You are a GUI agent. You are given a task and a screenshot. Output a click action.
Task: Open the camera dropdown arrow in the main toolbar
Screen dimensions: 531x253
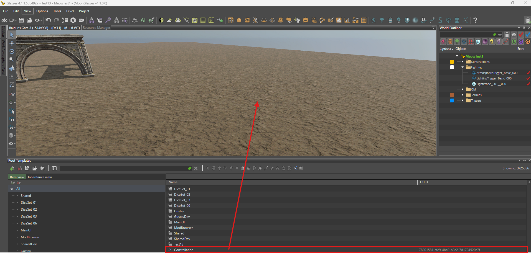pos(16,20)
